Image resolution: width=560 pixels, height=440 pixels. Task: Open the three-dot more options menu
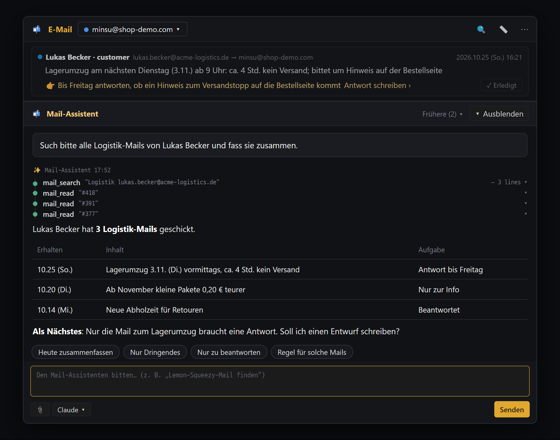pyautogui.click(x=524, y=29)
